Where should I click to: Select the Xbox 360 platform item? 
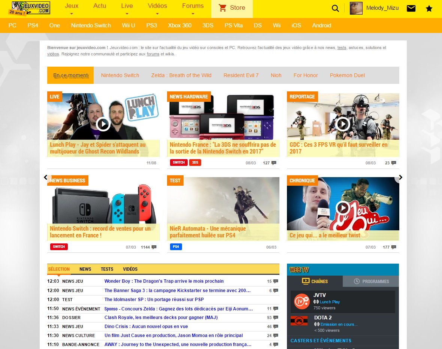179,25
